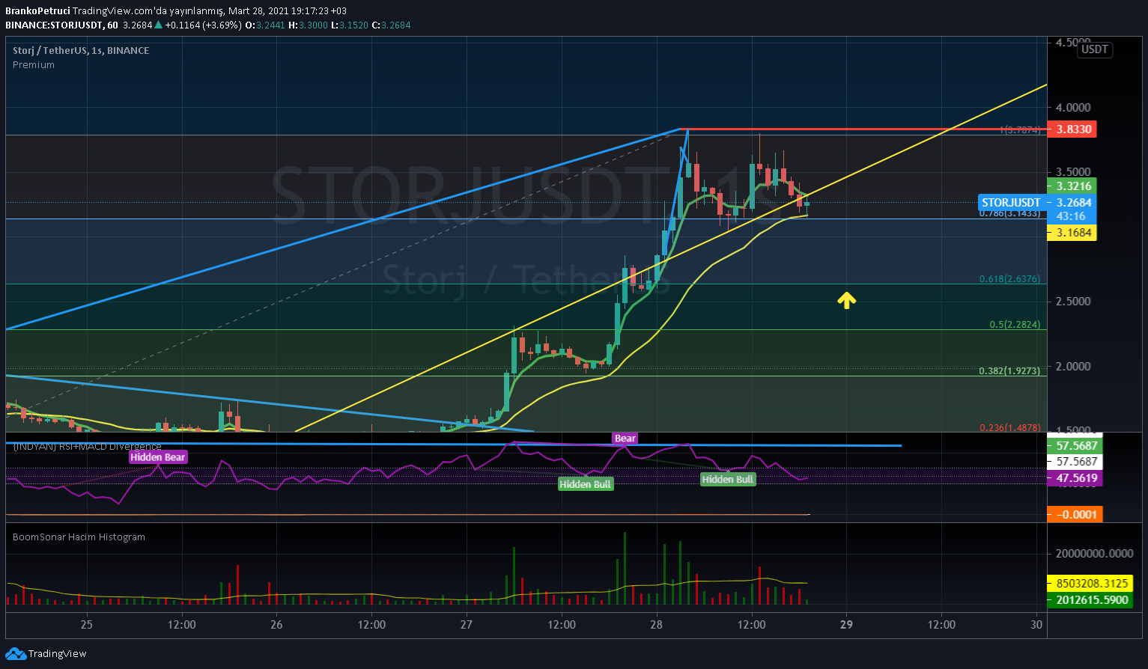Select the BoomSonar Hacim Histogram indicator title
1148x669 pixels.
click(79, 537)
